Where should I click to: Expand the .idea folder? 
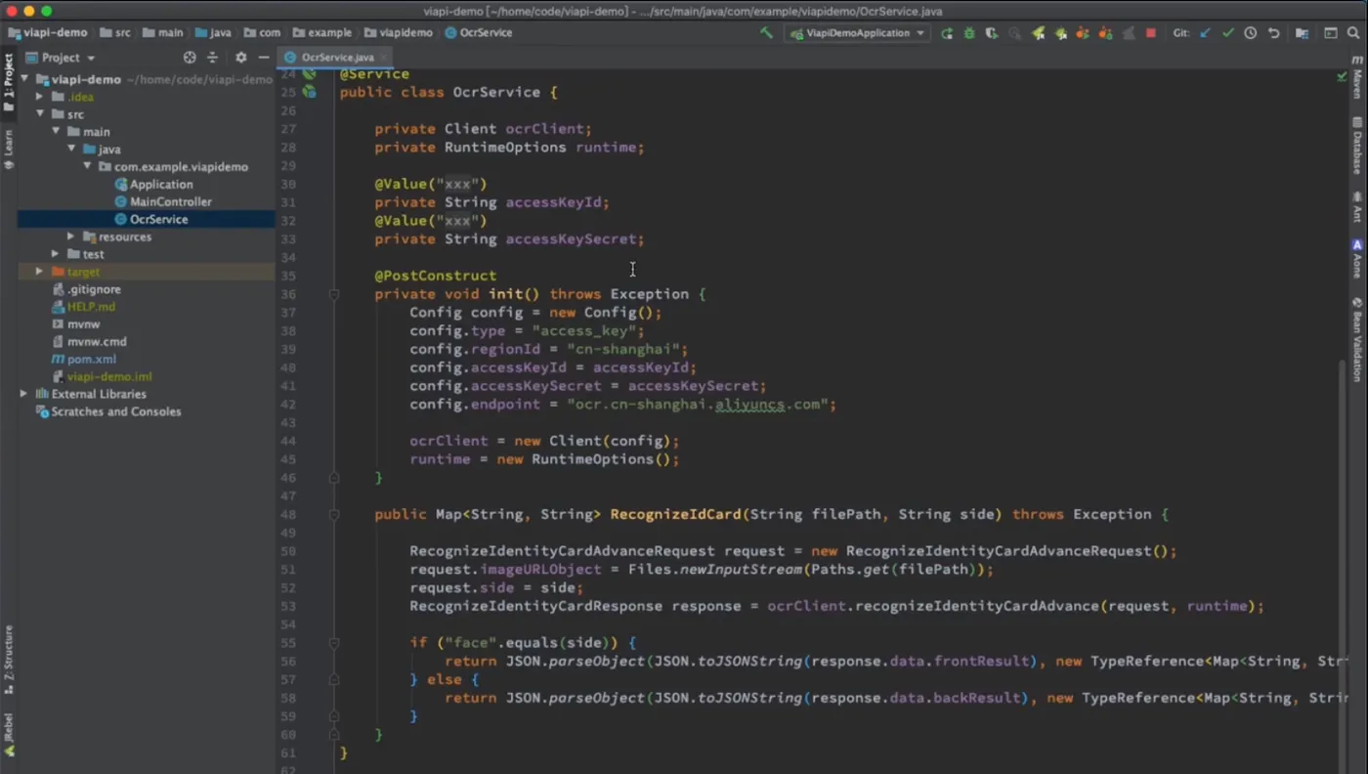[40, 97]
